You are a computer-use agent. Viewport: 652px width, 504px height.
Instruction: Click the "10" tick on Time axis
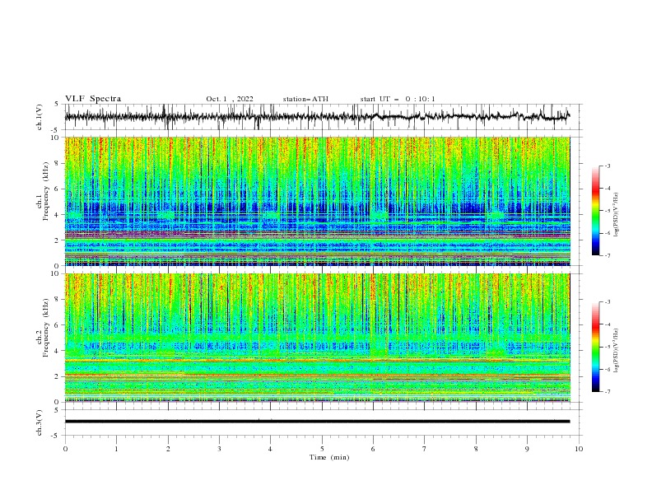[x=579, y=449]
